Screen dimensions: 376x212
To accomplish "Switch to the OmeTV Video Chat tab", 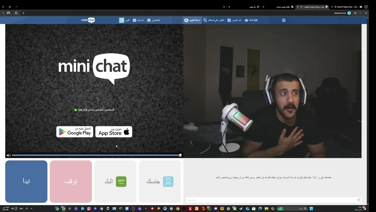I will coord(347,7).
